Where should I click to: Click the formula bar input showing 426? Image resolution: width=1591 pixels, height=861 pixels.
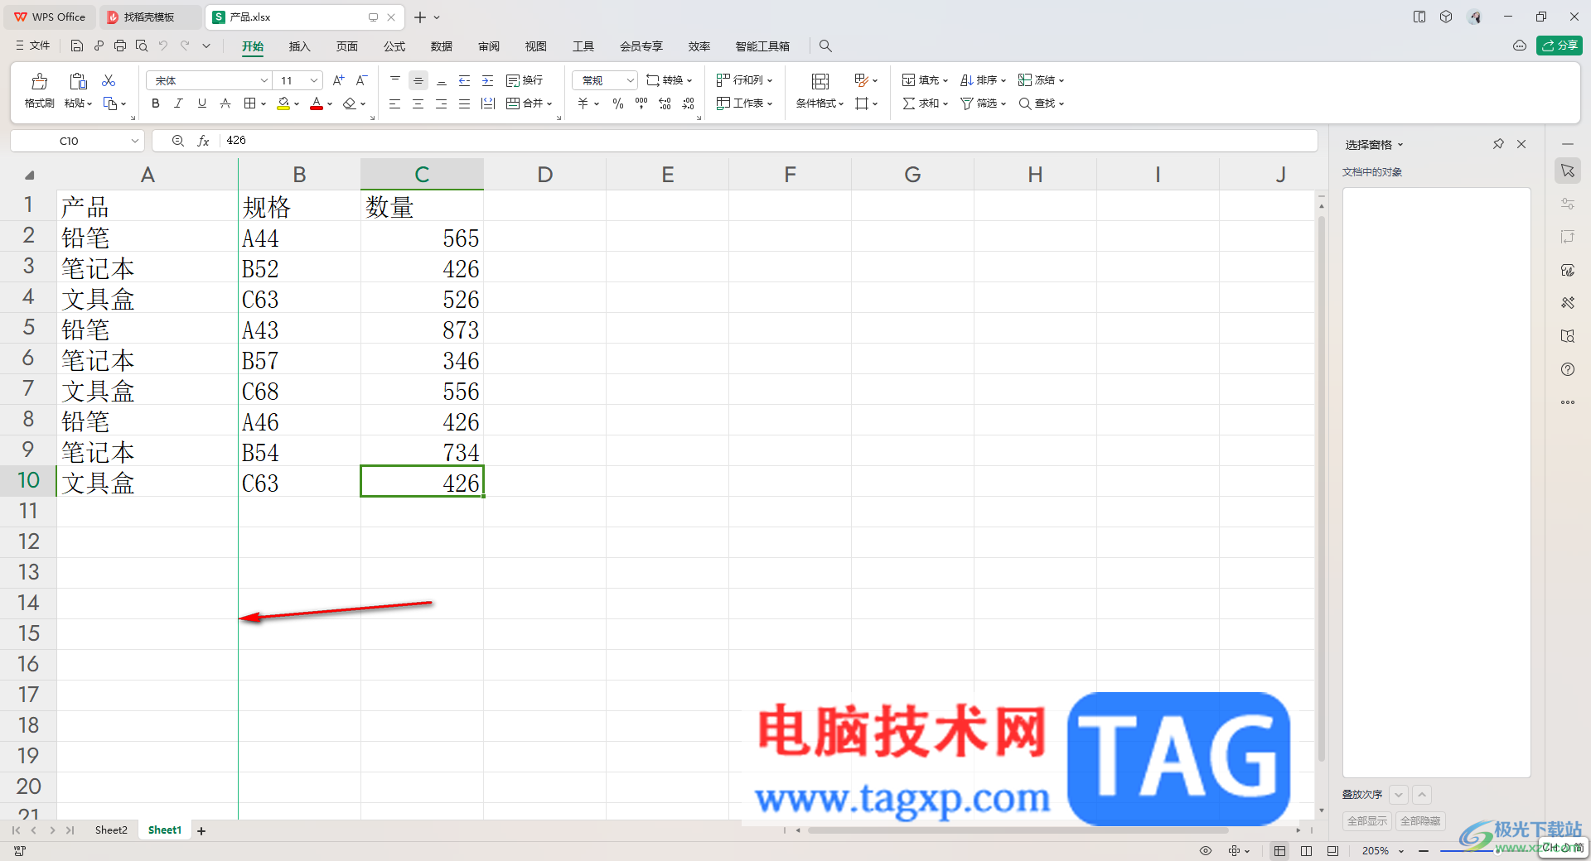click(768, 141)
